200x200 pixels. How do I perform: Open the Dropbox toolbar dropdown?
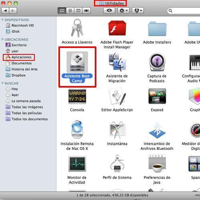(138, 10)
